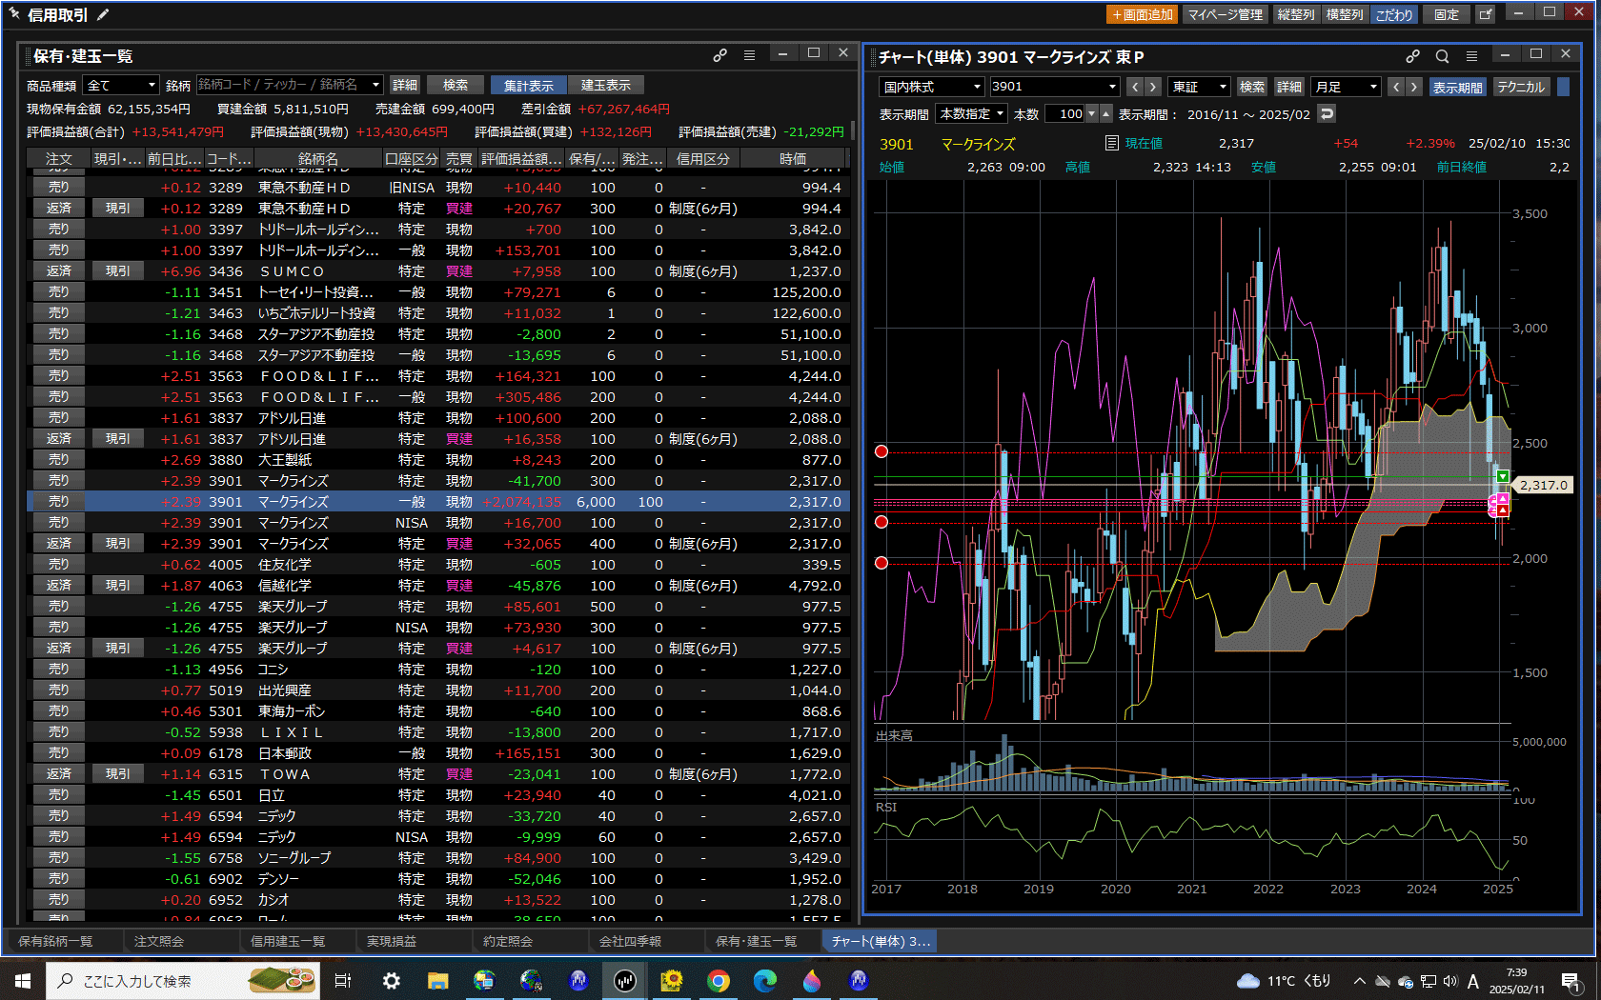1601x1000 pixels.
Task: Click the Windows search box in taskbar
Action: [184, 980]
